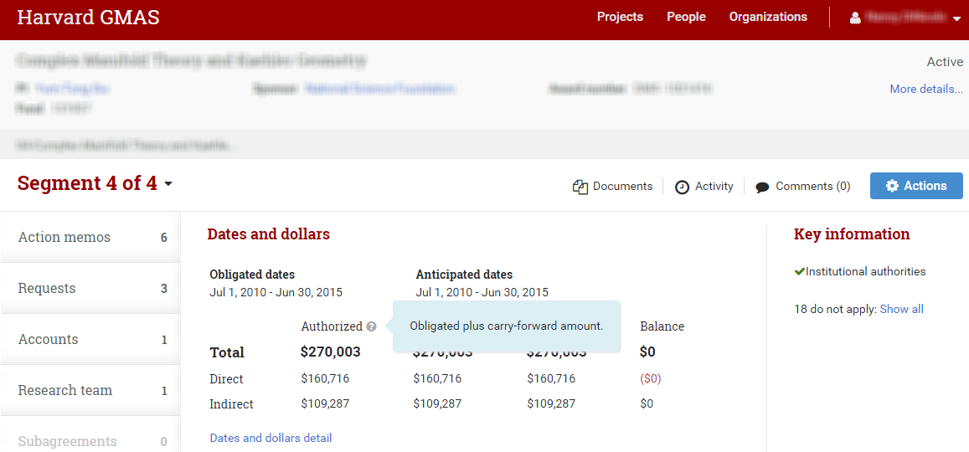Click the Comments (0) label
The image size is (969, 452).
pos(813,186)
